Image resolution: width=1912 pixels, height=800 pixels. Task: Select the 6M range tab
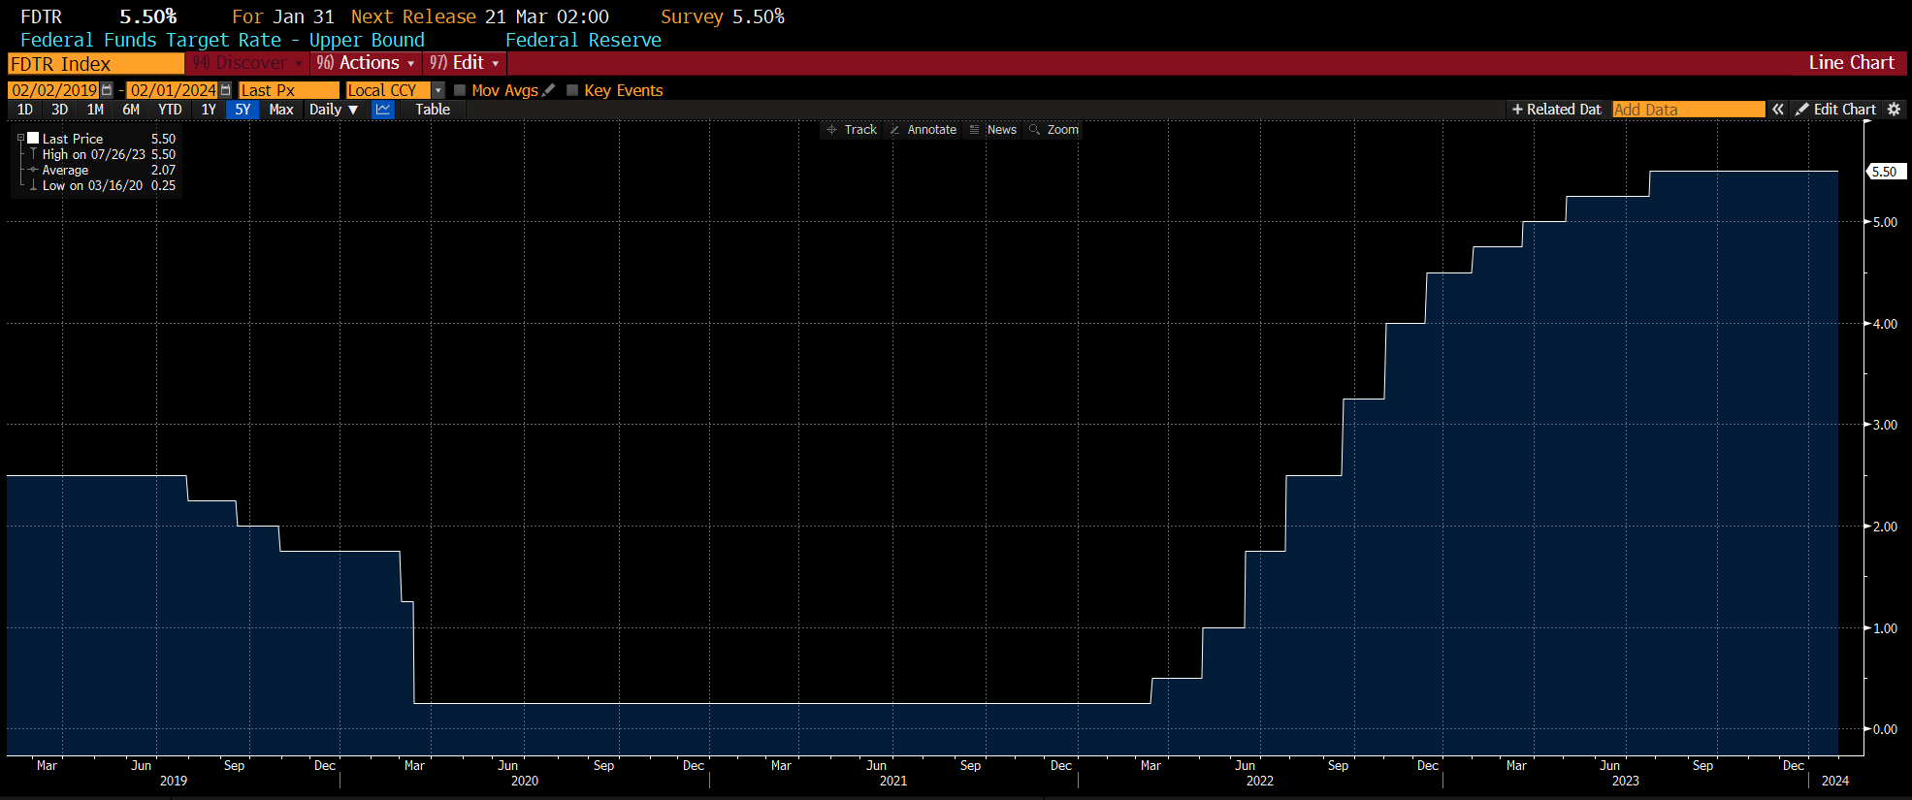pyautogui.click(x=131, y=110)
